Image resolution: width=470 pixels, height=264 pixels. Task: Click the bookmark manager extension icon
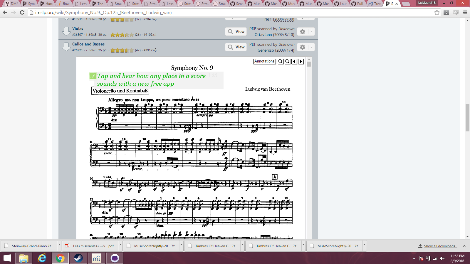446,12
